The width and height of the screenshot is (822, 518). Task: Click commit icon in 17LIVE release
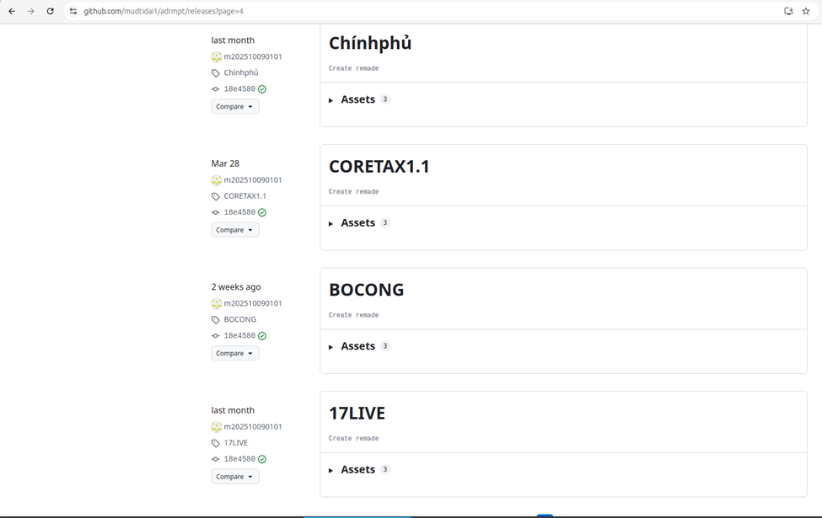(x=216, y=459)
